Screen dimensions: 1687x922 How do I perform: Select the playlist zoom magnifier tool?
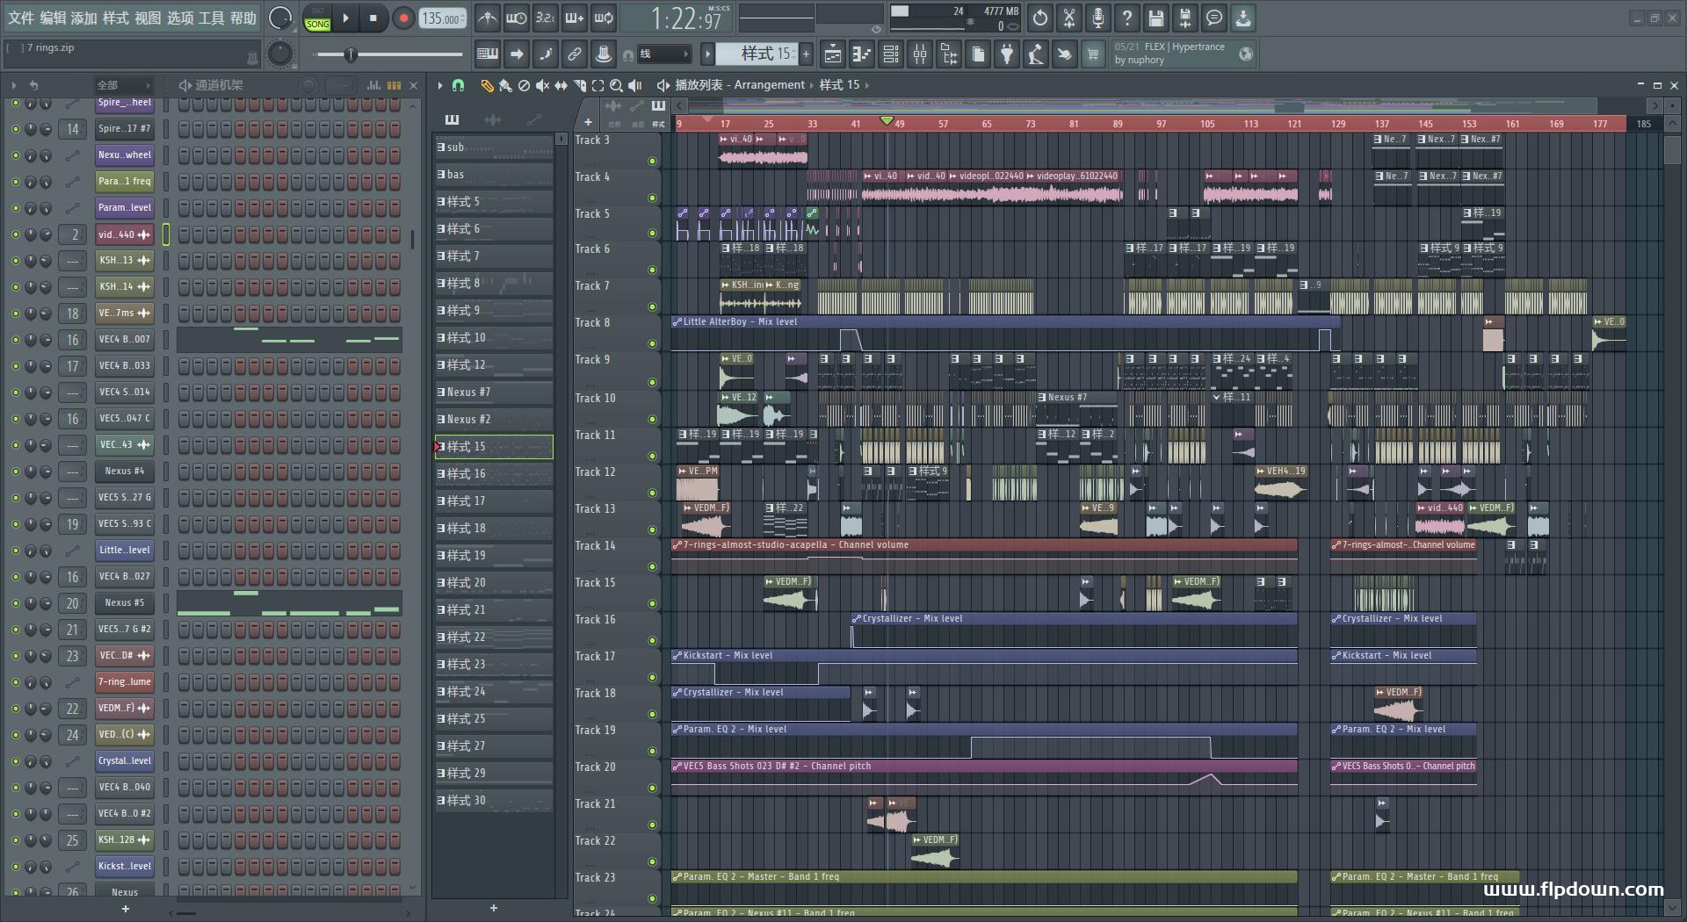point(616,85)
